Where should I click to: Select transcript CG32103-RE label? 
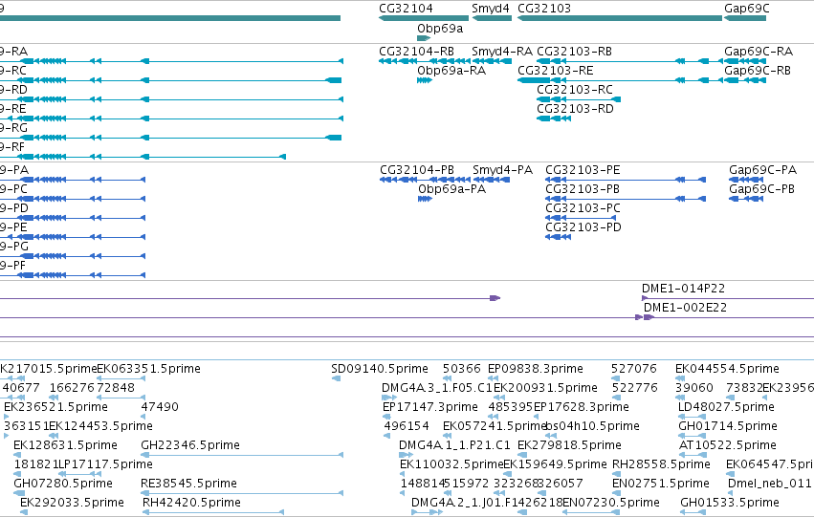click(x=556, y=71)
